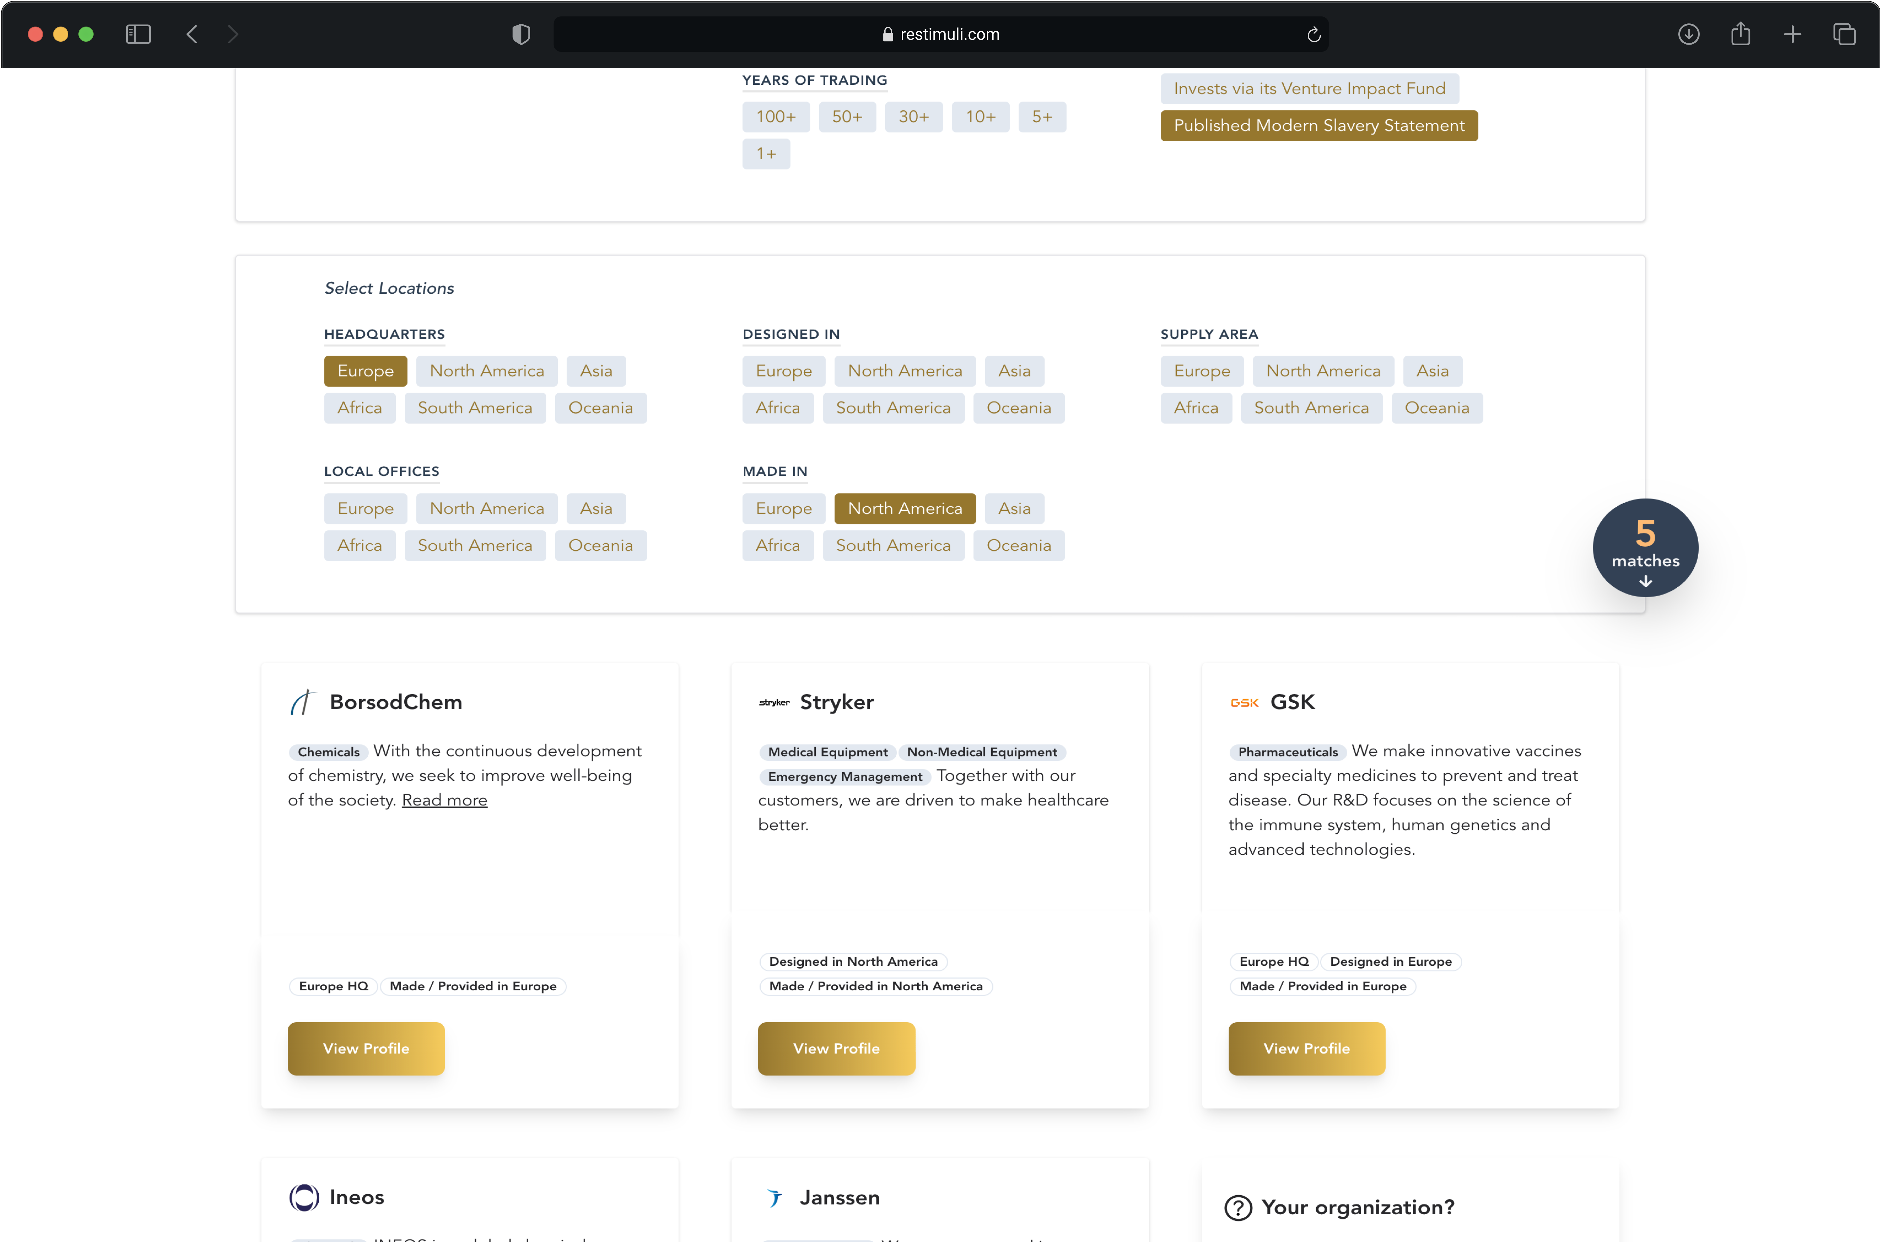Open the Share icon in the toolbar
Image resolution: width=1880 pixels, height=1242 pixels.
(1741, 33)
